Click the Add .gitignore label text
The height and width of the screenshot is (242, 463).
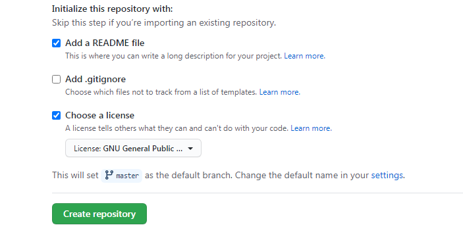tap(95, 80)
